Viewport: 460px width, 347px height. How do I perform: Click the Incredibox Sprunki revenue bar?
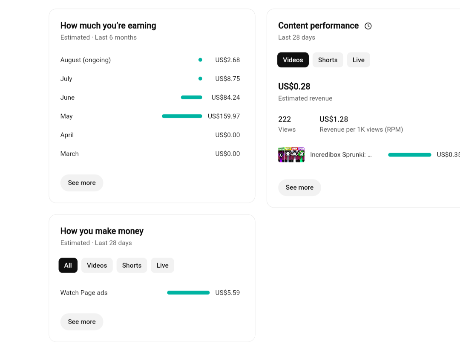(x=410, y=155)
